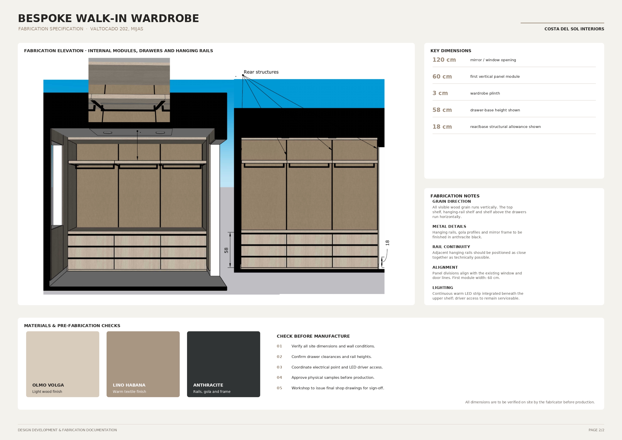This screenshot has width=622, height=440.
Task: Click the '58 cm' key dimension value
Action: click(442, 110)
